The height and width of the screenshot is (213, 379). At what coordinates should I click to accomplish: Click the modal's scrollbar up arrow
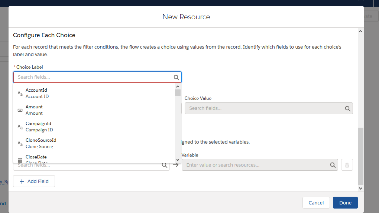pyautogui.click(x=360, y=32)
